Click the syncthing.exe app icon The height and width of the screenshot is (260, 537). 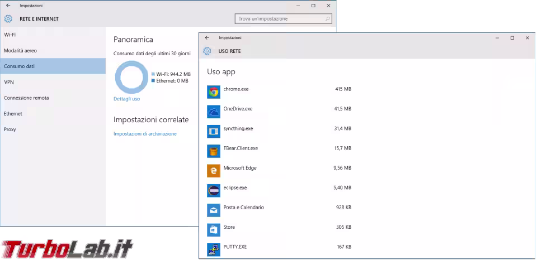tap(213, 132)
